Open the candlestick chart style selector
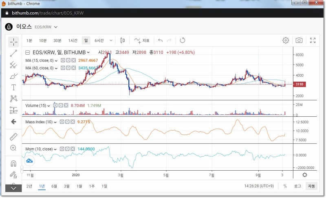The image size is (326, 198). pyautogui.click(x=123, y=40)
